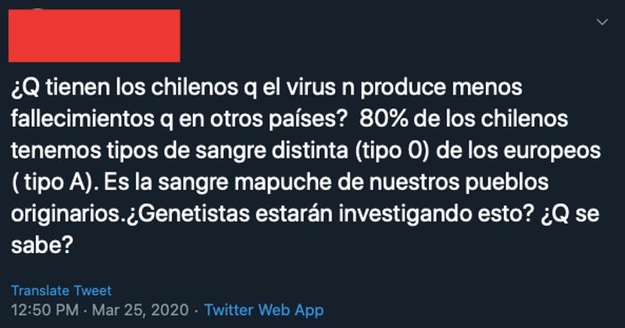Click the word 'fallecimientos' in the tweet
The width and height of the screenshot is (625, 328).
point(83,119)
